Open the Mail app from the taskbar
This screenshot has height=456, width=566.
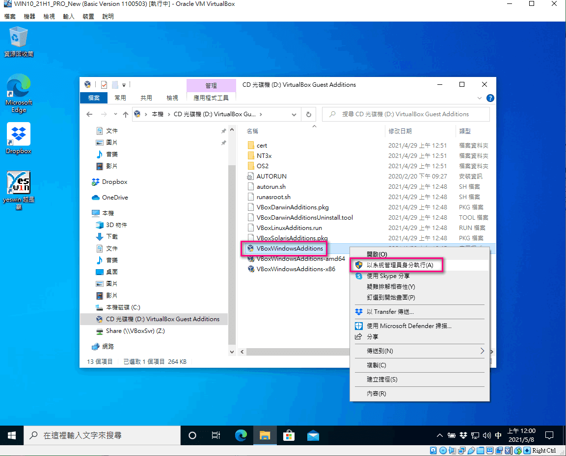[x=313, y=435]
